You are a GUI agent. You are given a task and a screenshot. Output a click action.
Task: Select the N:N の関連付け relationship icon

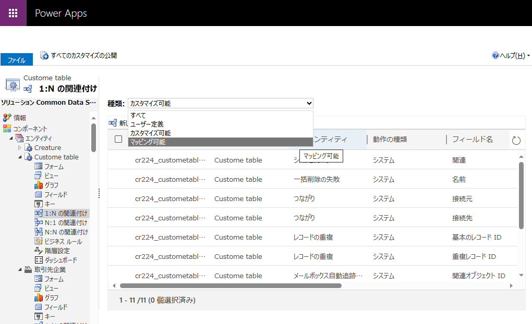(39, 232)
